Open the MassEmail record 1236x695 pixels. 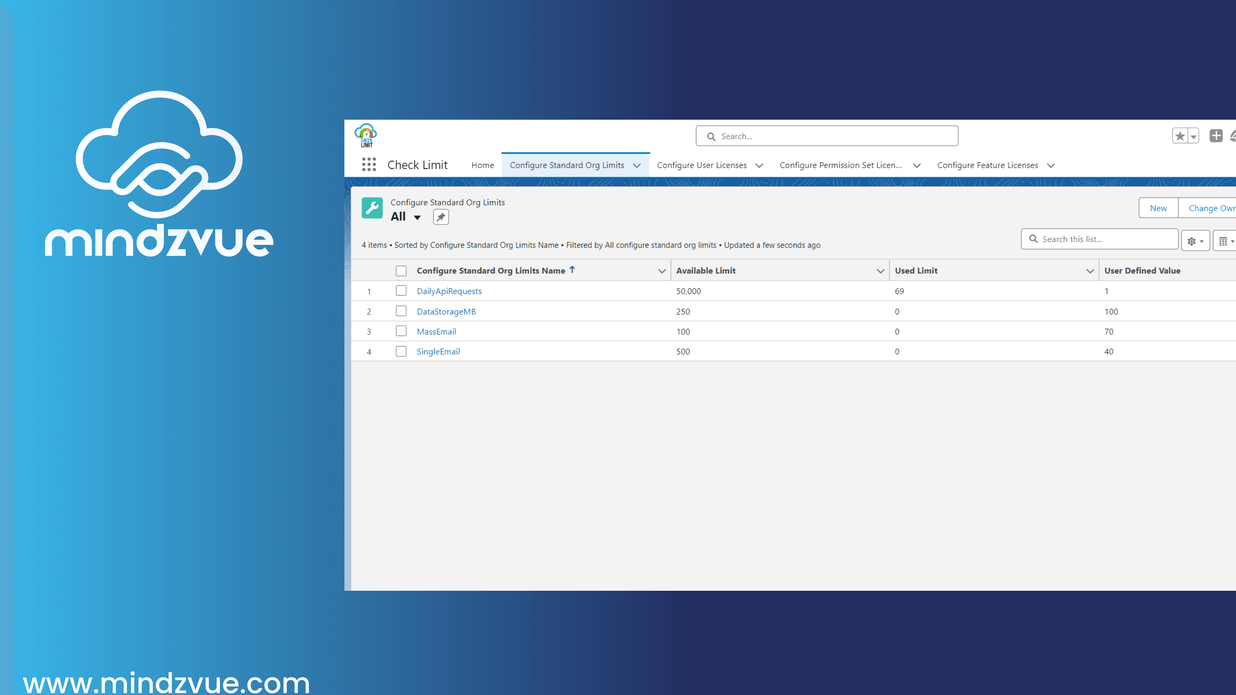click(x=436, y=331)
